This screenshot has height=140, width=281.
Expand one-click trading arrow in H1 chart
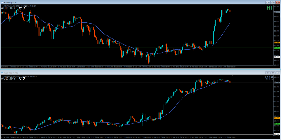point(2,5)
